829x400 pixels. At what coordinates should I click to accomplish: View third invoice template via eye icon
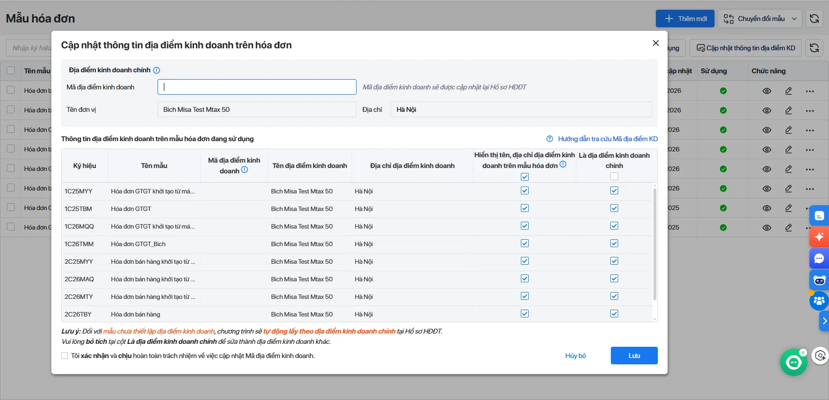[767, 130]
